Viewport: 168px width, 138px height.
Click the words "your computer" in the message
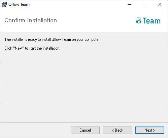coord(88,39)
